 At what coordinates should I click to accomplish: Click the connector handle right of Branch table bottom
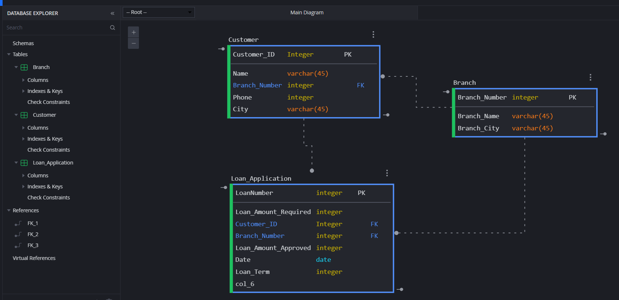point(604,134)
